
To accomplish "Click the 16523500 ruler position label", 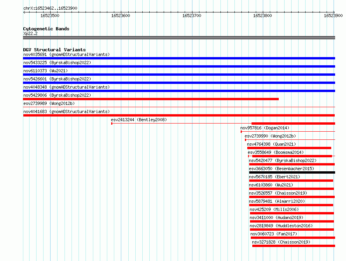I will [x=50, y=16].
